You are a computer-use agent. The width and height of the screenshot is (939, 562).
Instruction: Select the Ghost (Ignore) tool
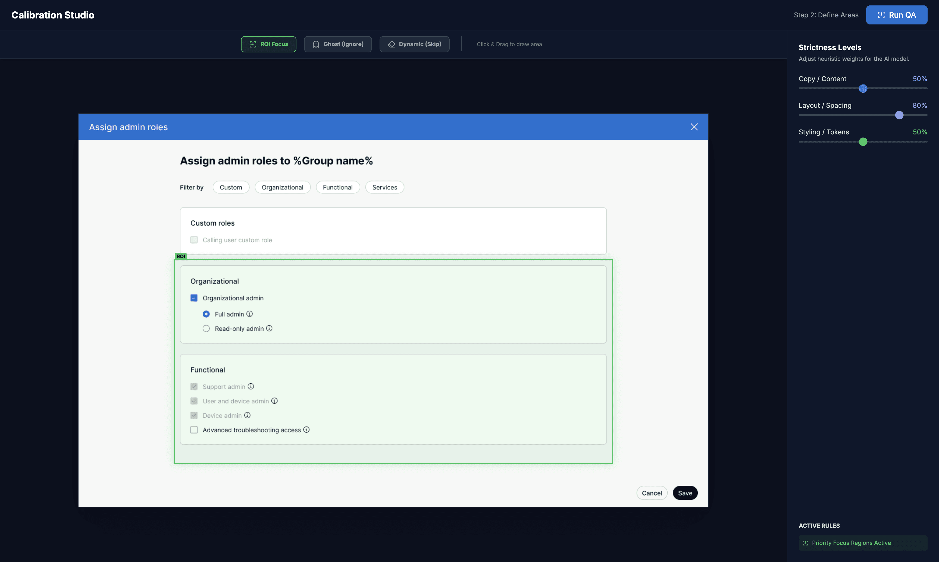point(338,44)
